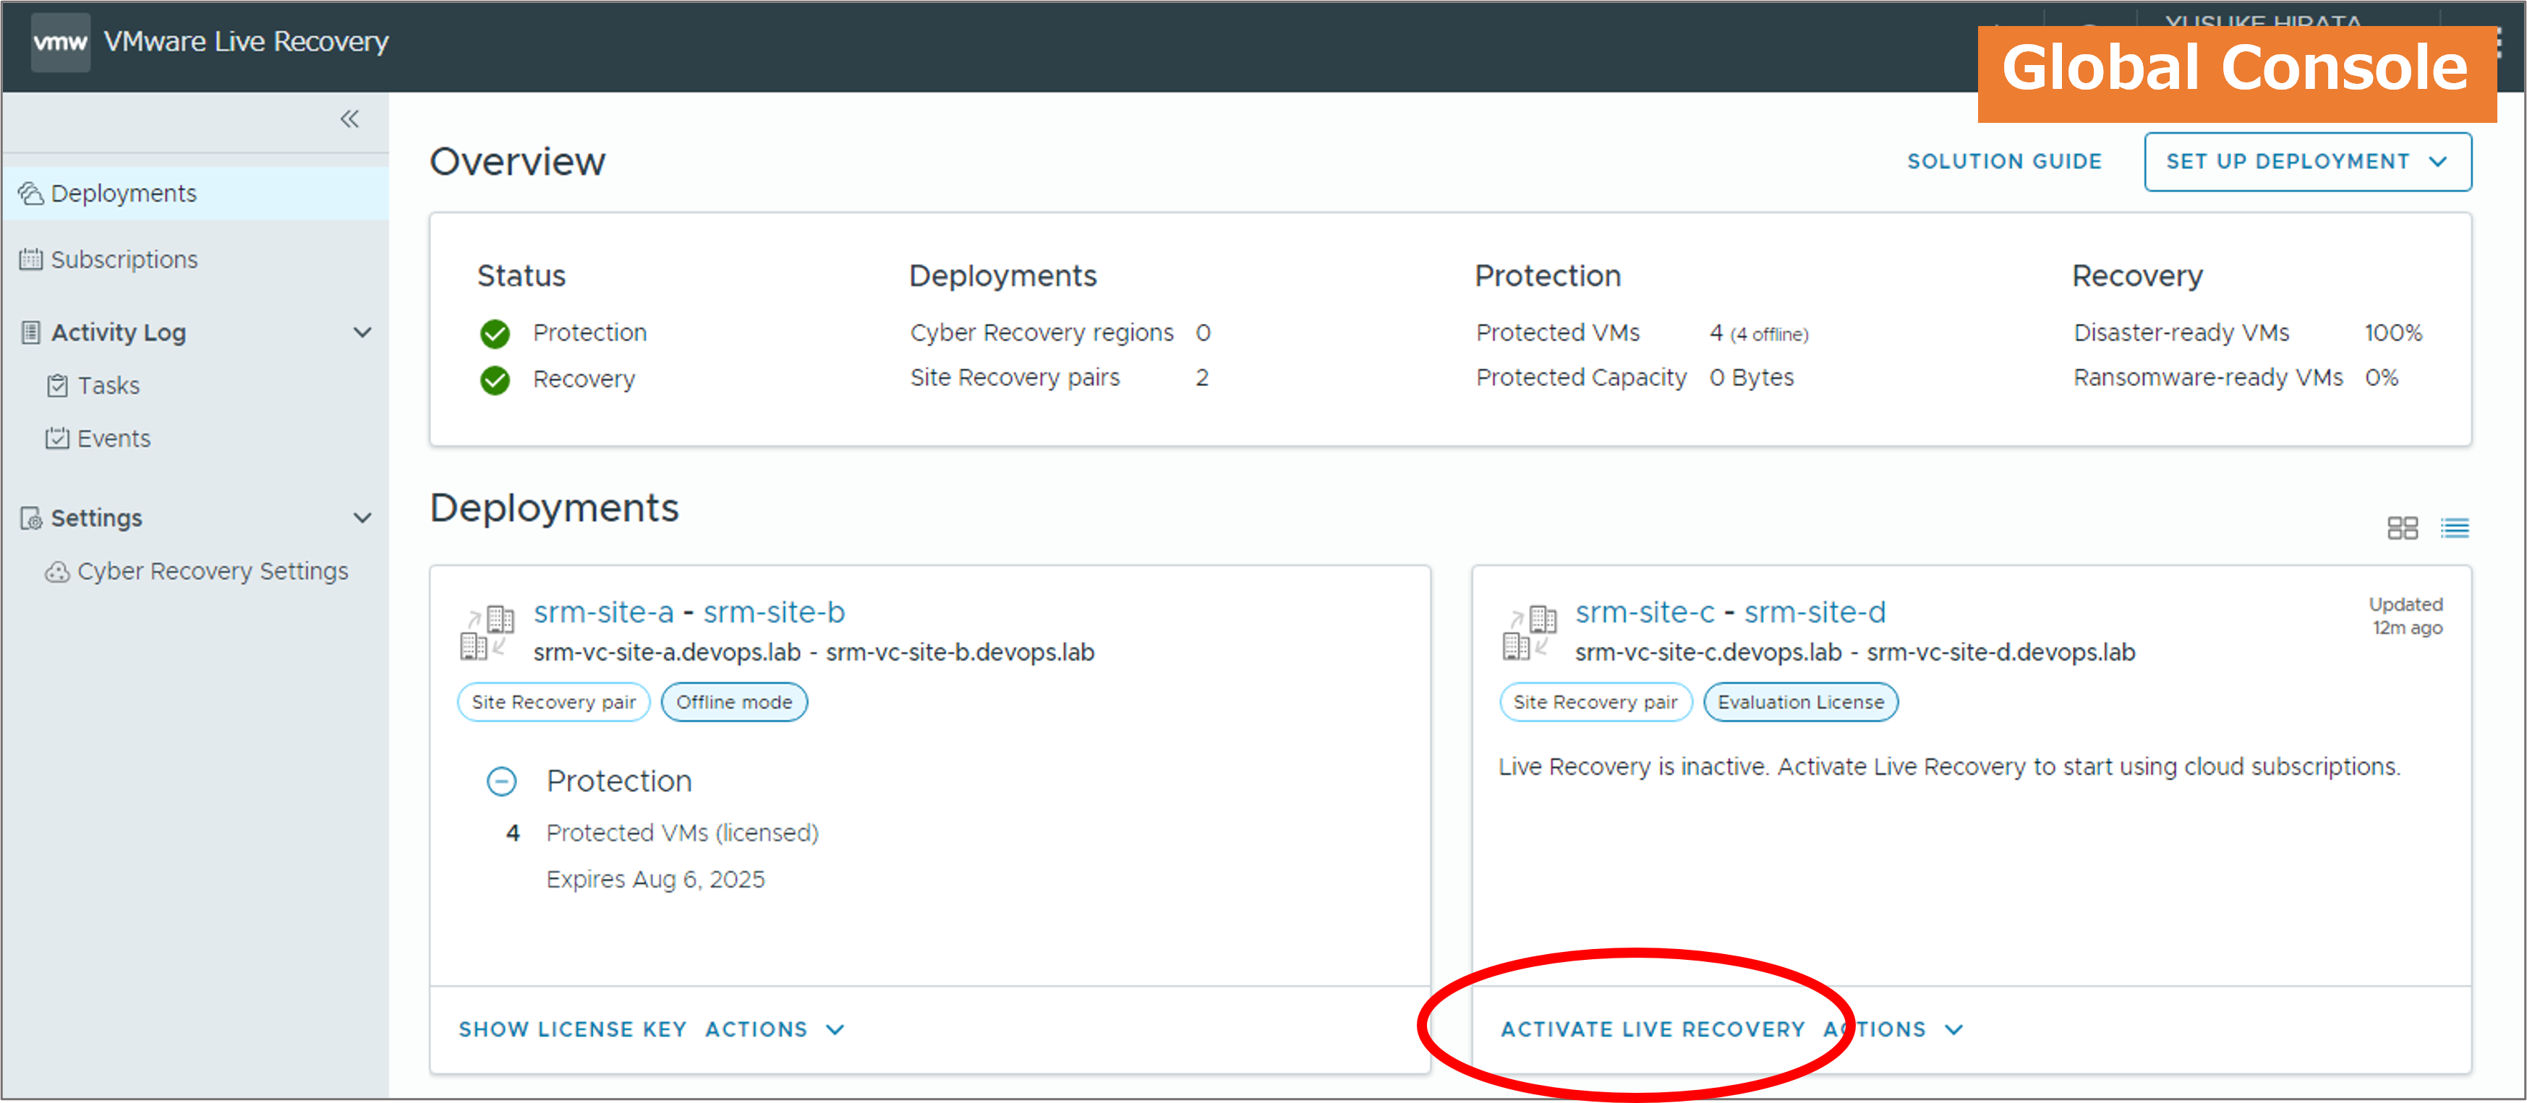Open Actions dropdown on srm-site-a card
The height and width of the screenshot is (1103, 2527).
coord(775,1029)
